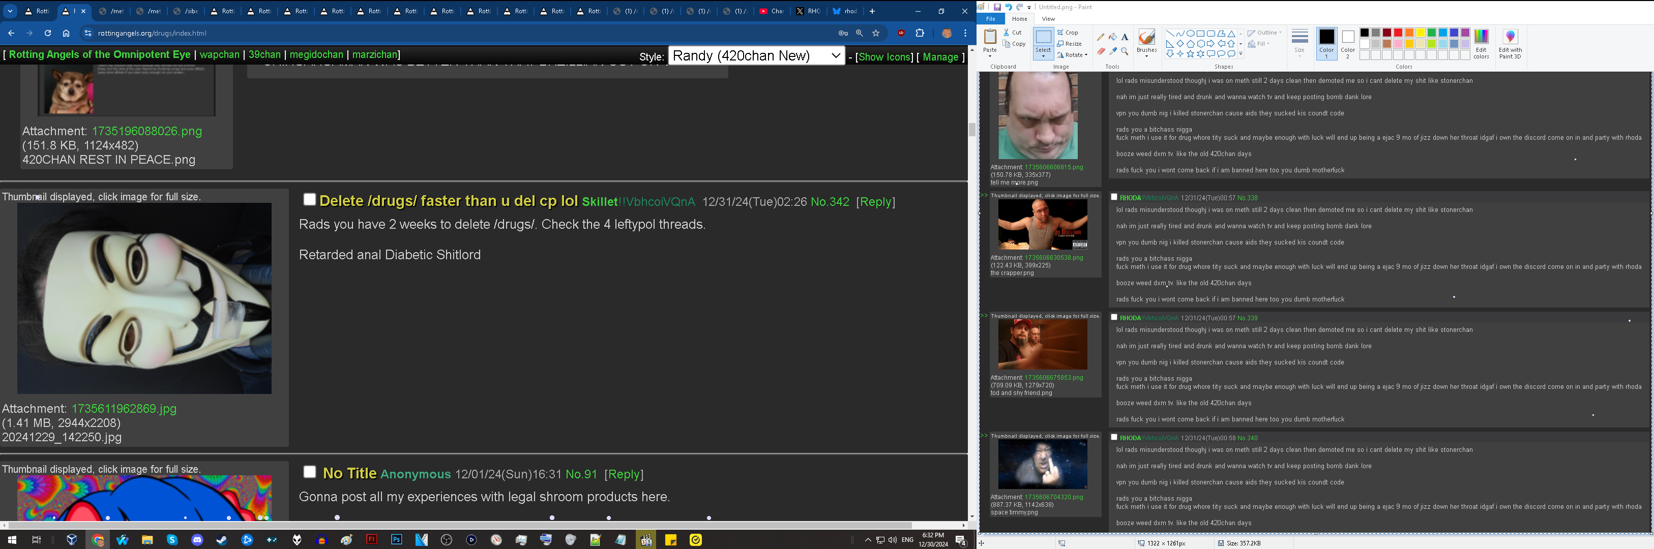Click the Guy Fawkes mask thumbnail
This screenshot has width=1654, height=549.
(144, 298)
